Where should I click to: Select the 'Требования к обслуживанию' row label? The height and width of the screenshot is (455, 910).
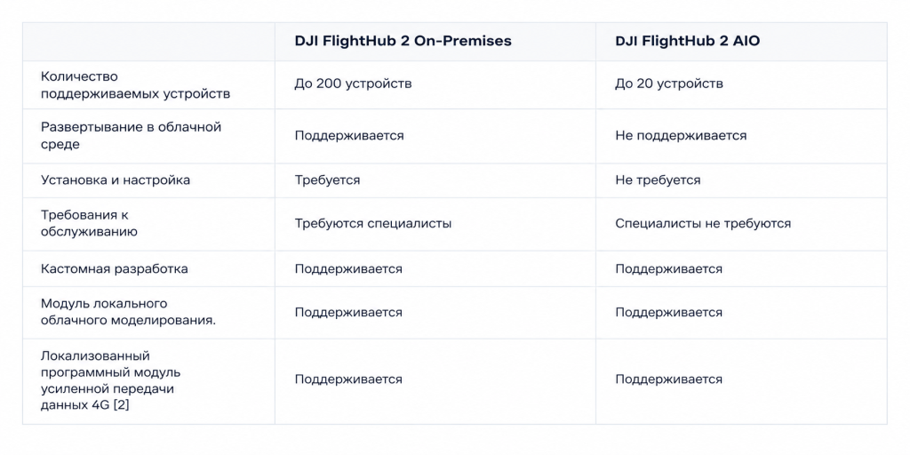90,223
